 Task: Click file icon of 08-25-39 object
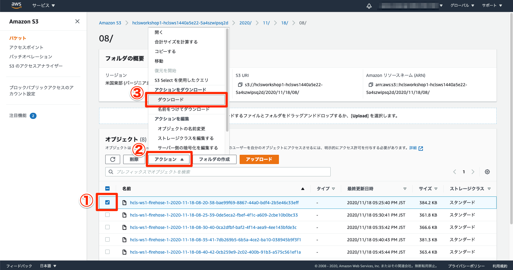124,215
